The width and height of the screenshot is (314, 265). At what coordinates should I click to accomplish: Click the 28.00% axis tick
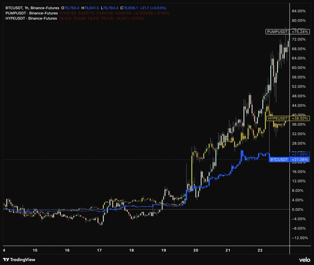point(299,143)
